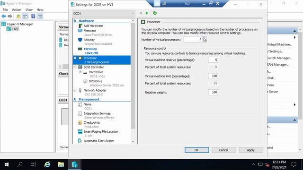Click the pin icon on connection bar

pos(157,3)
